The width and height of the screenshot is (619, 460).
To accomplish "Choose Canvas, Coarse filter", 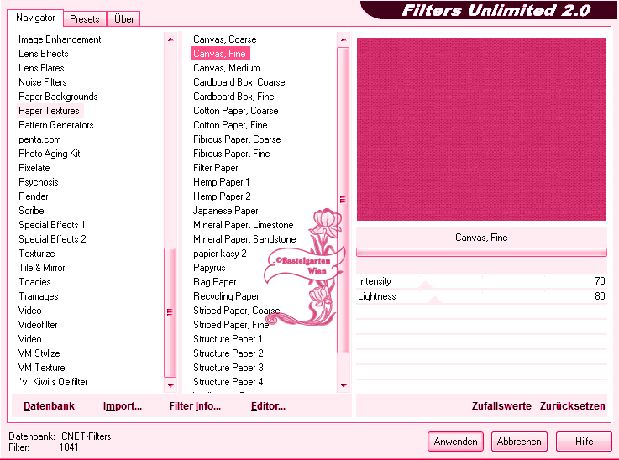I will coord(224,39).
